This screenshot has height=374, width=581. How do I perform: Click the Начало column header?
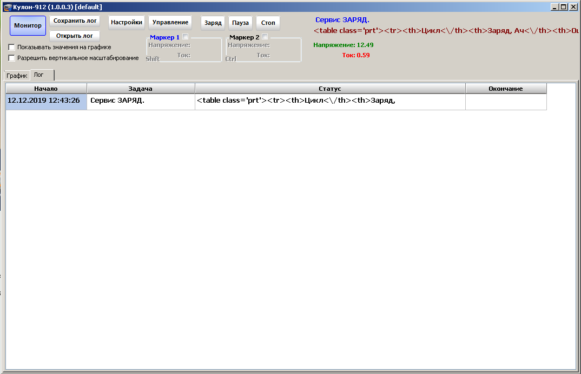pos(46,89)
